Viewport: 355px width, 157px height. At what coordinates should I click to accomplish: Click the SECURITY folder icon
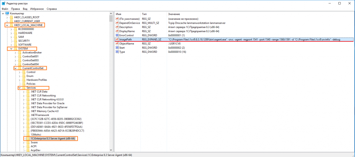point(15,41)
